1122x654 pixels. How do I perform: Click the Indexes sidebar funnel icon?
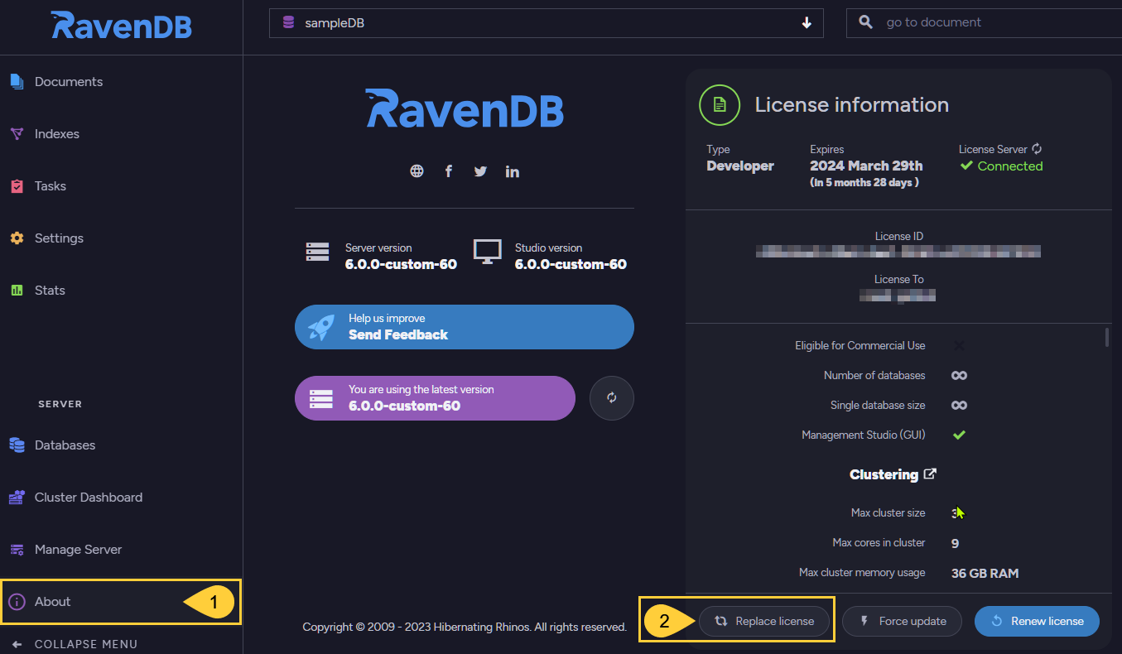tap(17, 134)
